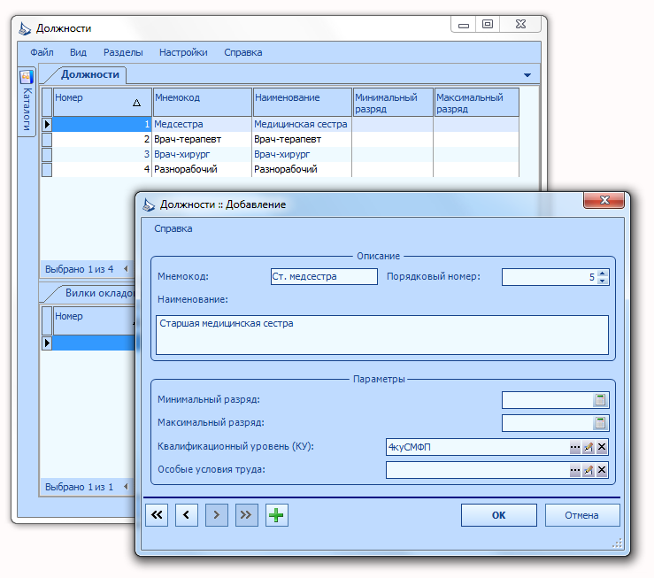Image resolution: width=654 pixels, height=578 pixels.
Task: Open Справка menu in main Должности window
Action: click(243, 52)
